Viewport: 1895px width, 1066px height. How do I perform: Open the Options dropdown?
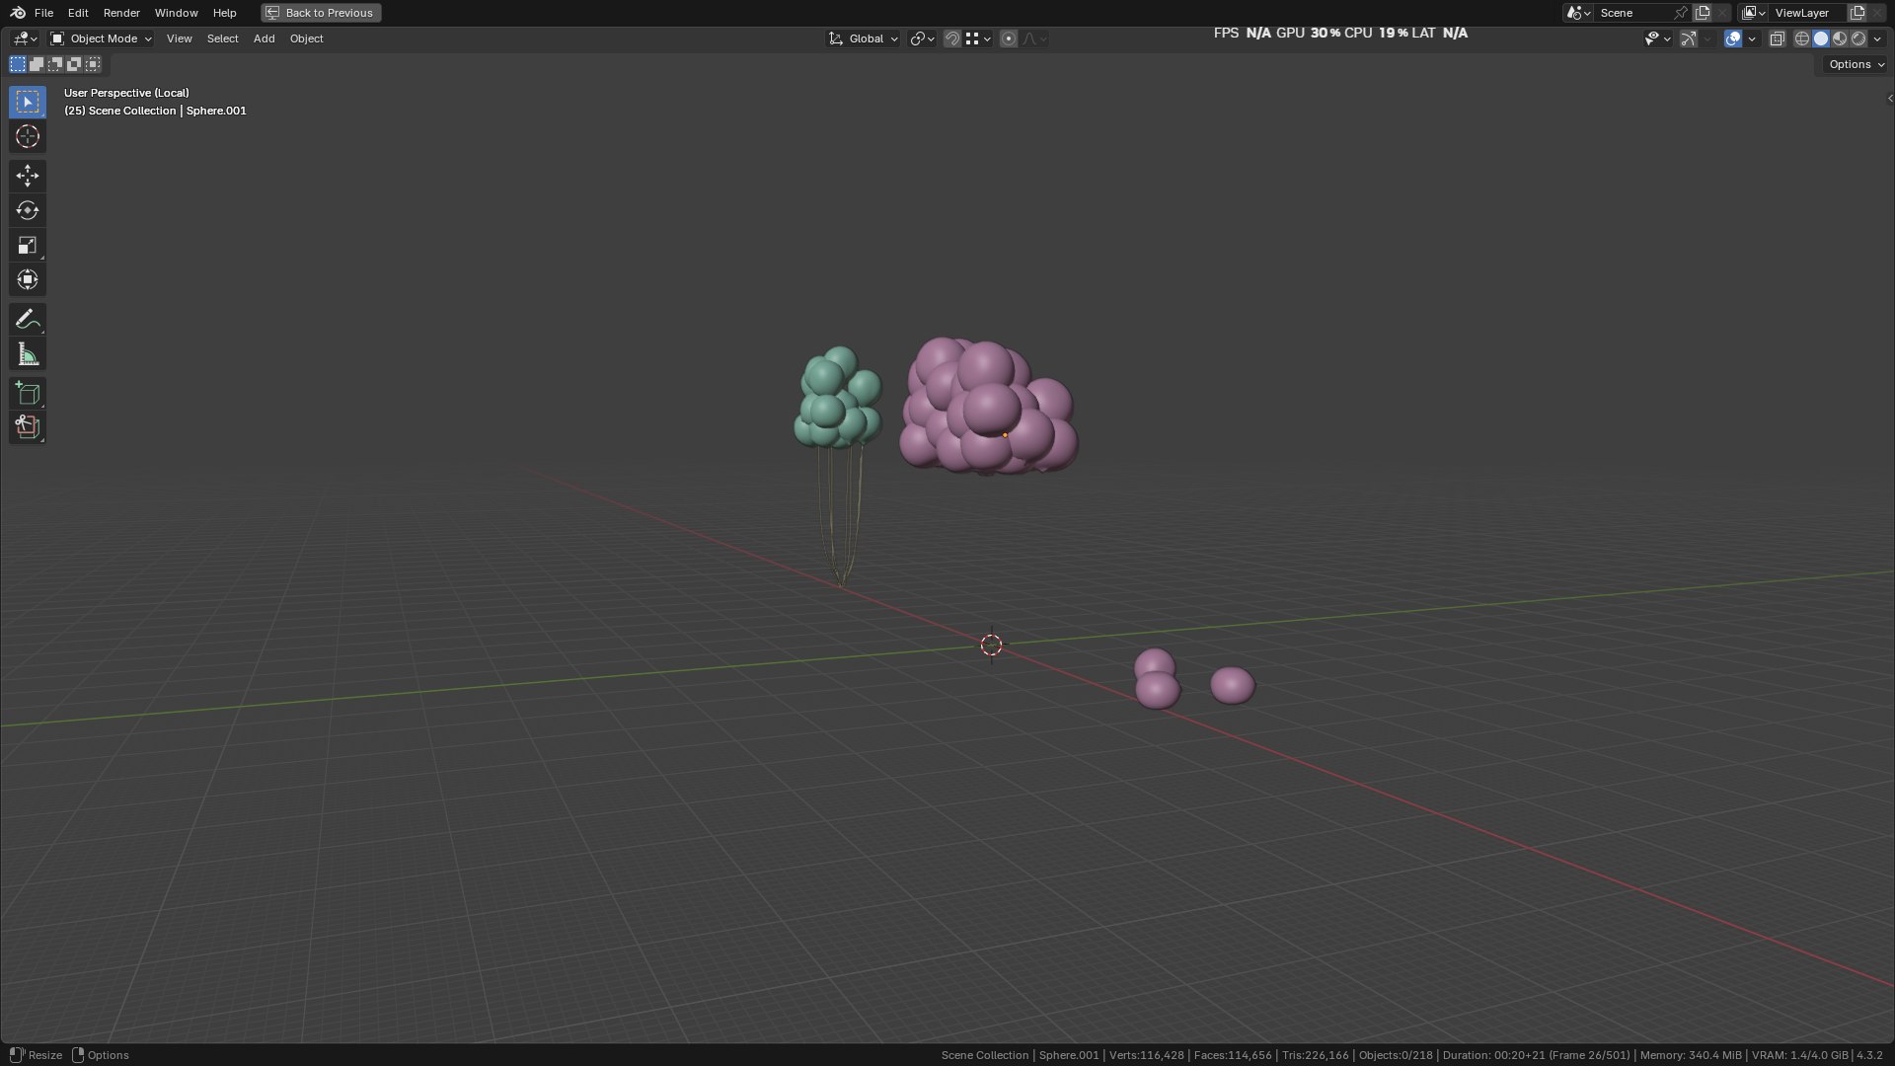pos(1856,64)
